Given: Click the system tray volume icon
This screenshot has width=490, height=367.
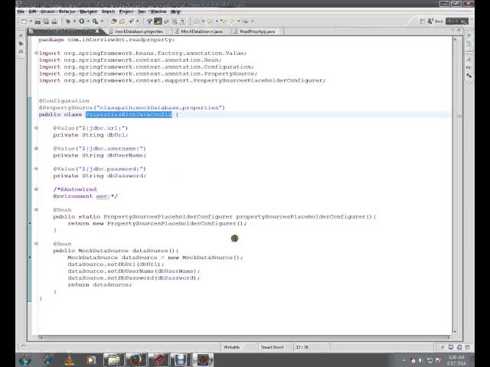Looking at the screenshot, I should click(x=421, y=360).
